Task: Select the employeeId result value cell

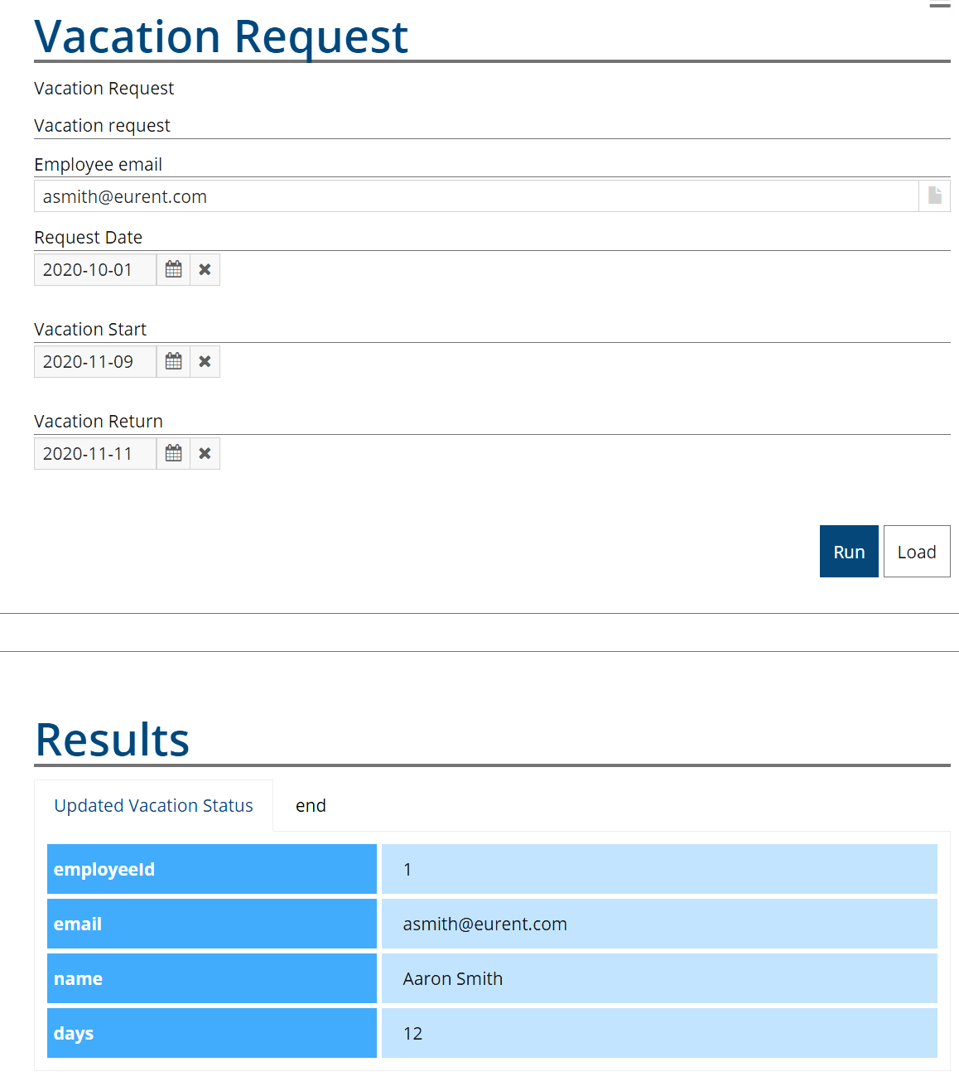Action: [x=658, y=869]
